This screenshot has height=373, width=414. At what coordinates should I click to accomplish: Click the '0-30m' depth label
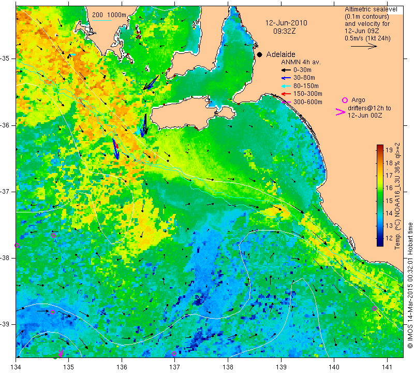point(302,70)
